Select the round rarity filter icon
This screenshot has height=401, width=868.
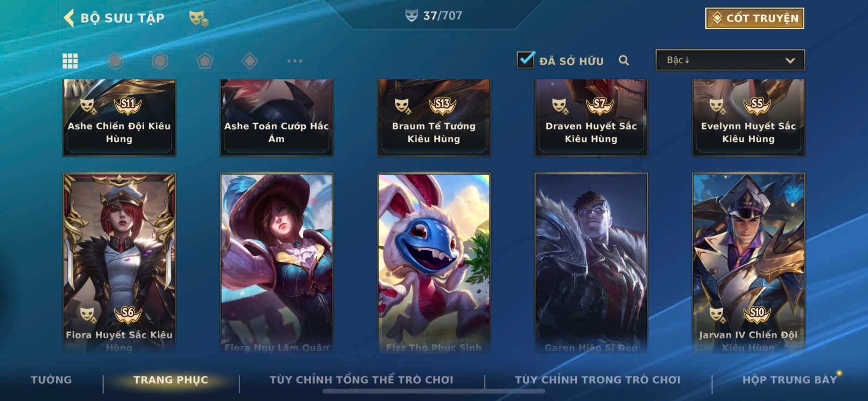coord(115,61)
